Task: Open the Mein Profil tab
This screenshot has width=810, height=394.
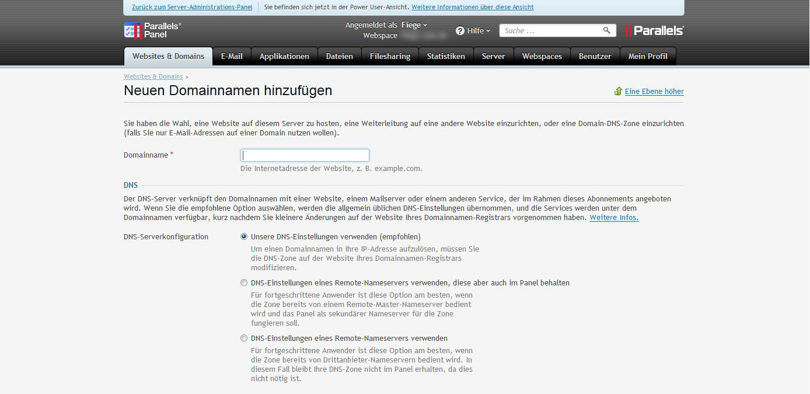Action: point(648,56)
